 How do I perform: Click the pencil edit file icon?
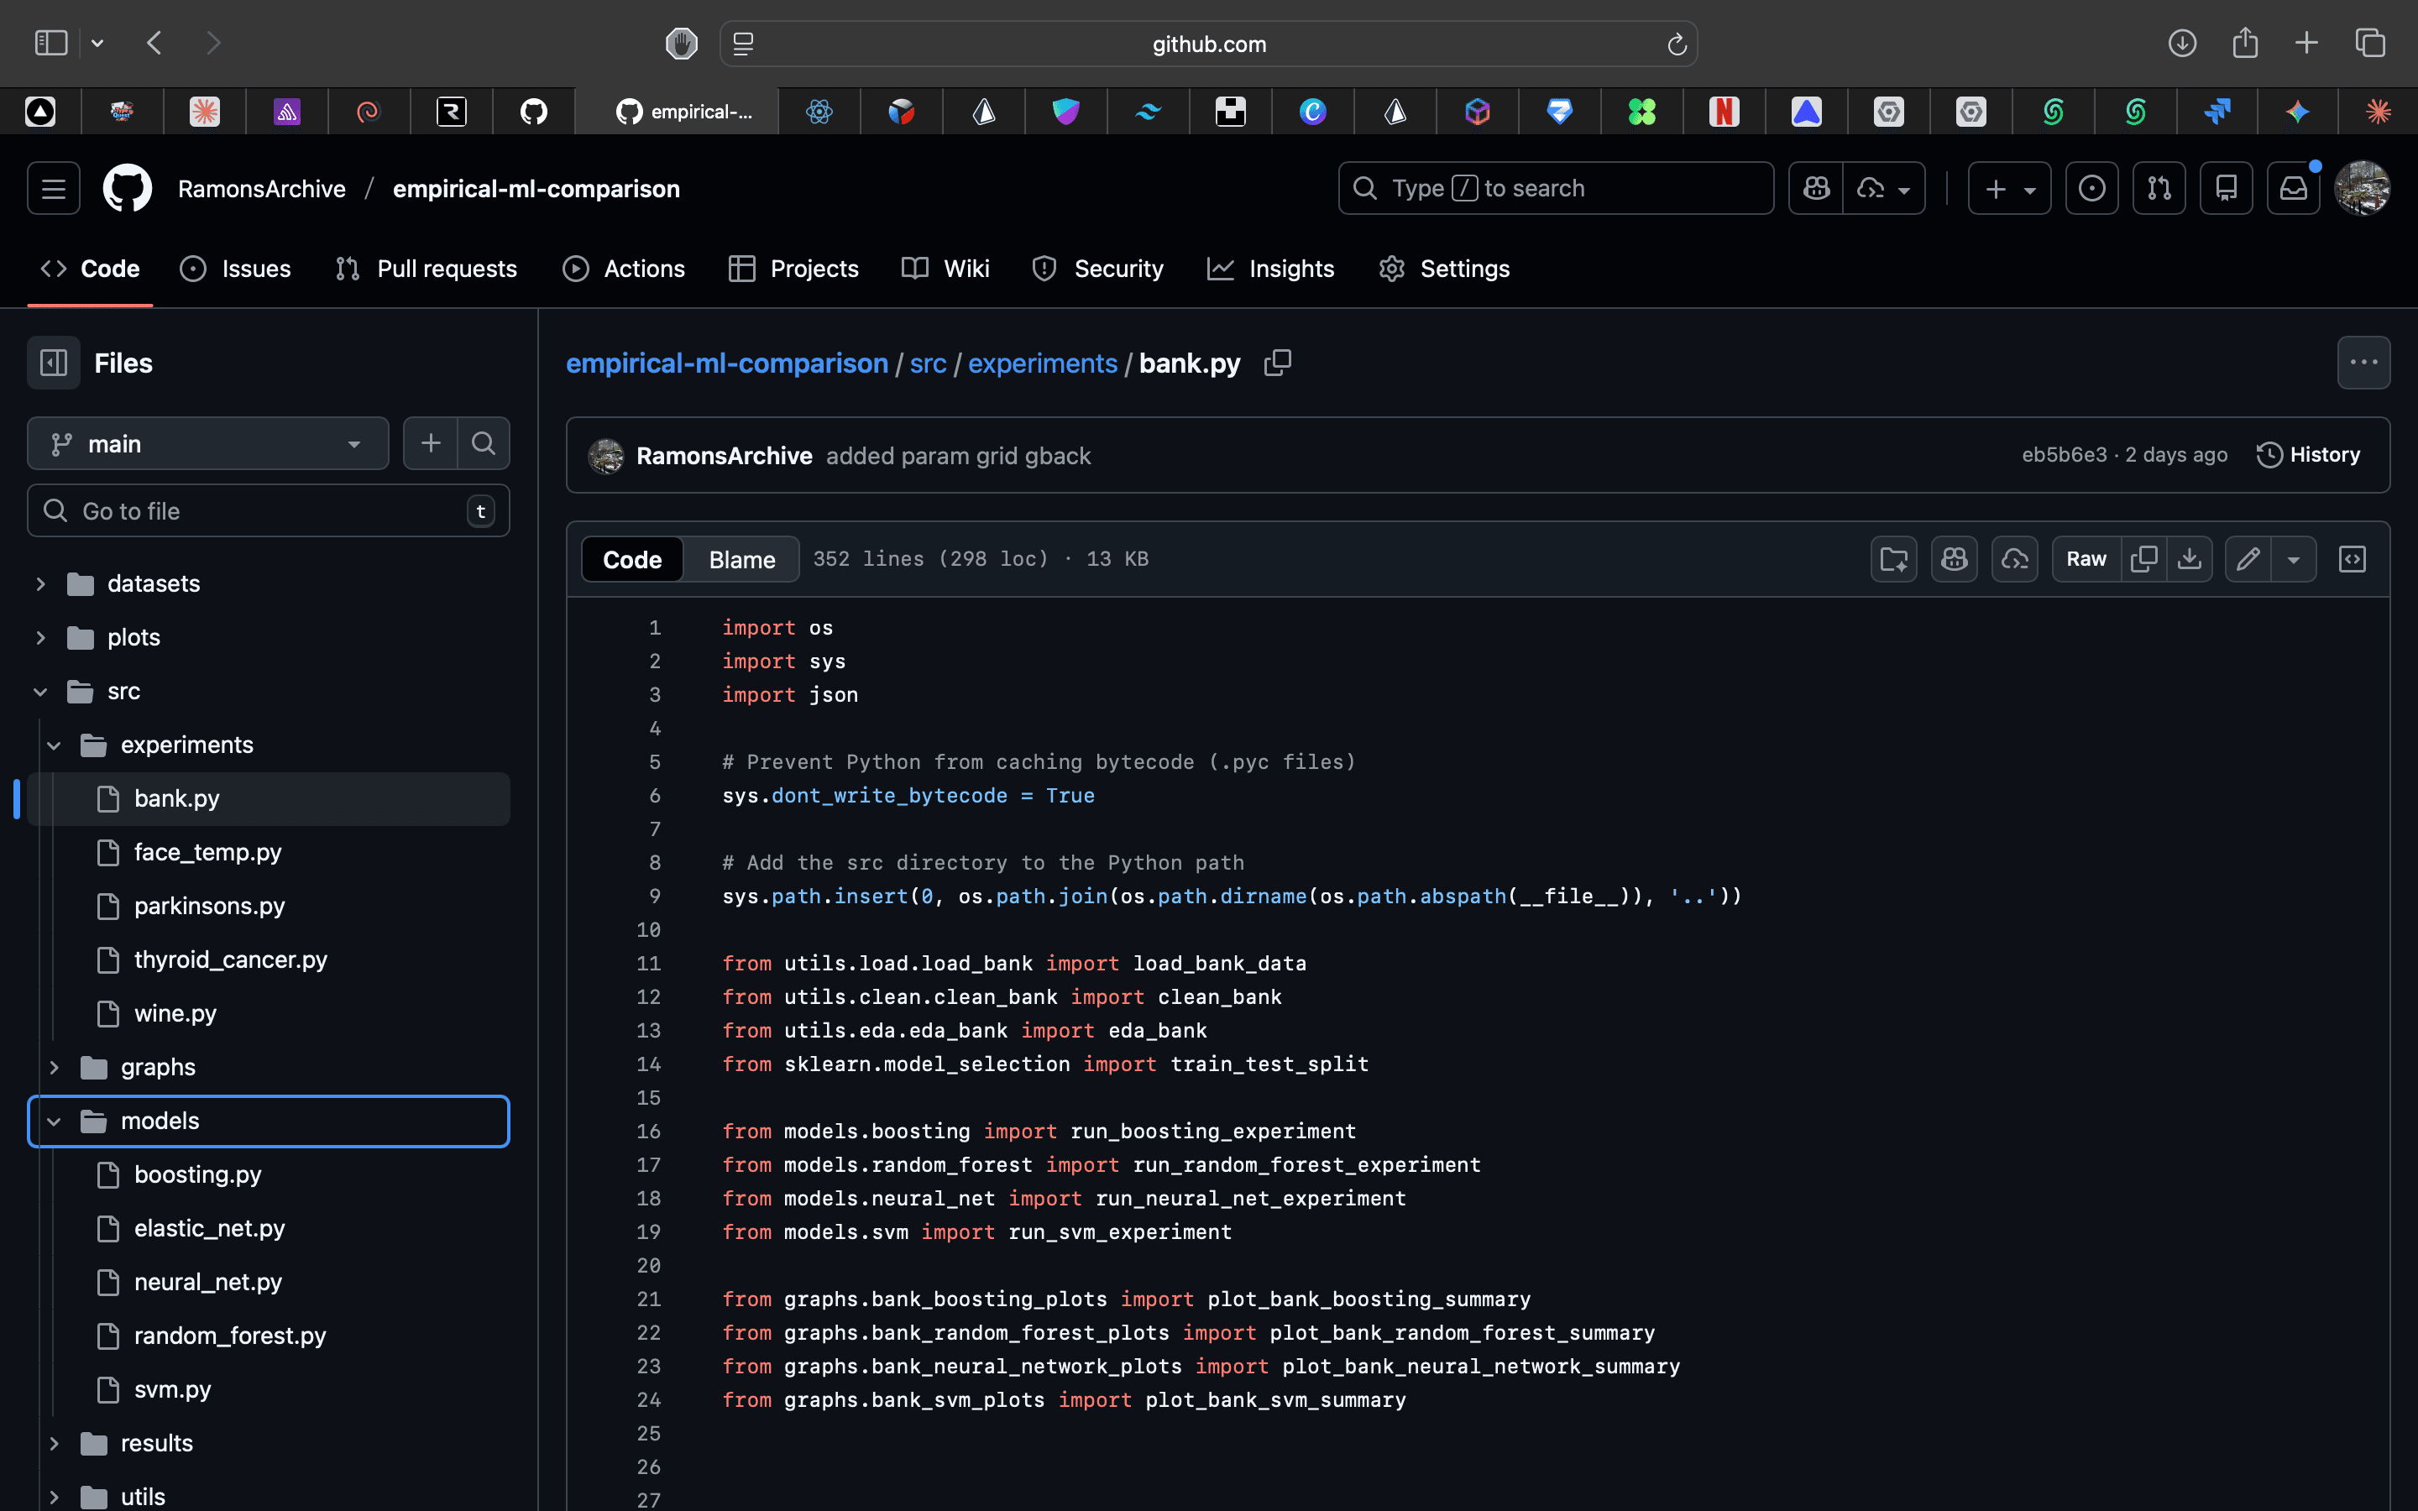tap(2248, 558)
